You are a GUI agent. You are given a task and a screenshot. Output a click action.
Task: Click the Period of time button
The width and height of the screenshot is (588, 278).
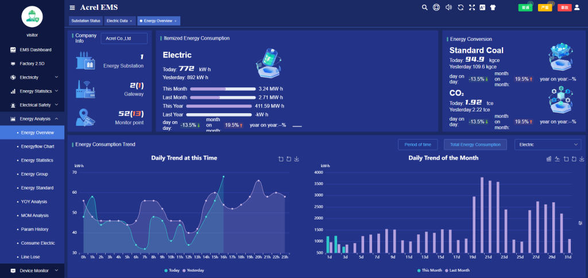pos(417,145)
